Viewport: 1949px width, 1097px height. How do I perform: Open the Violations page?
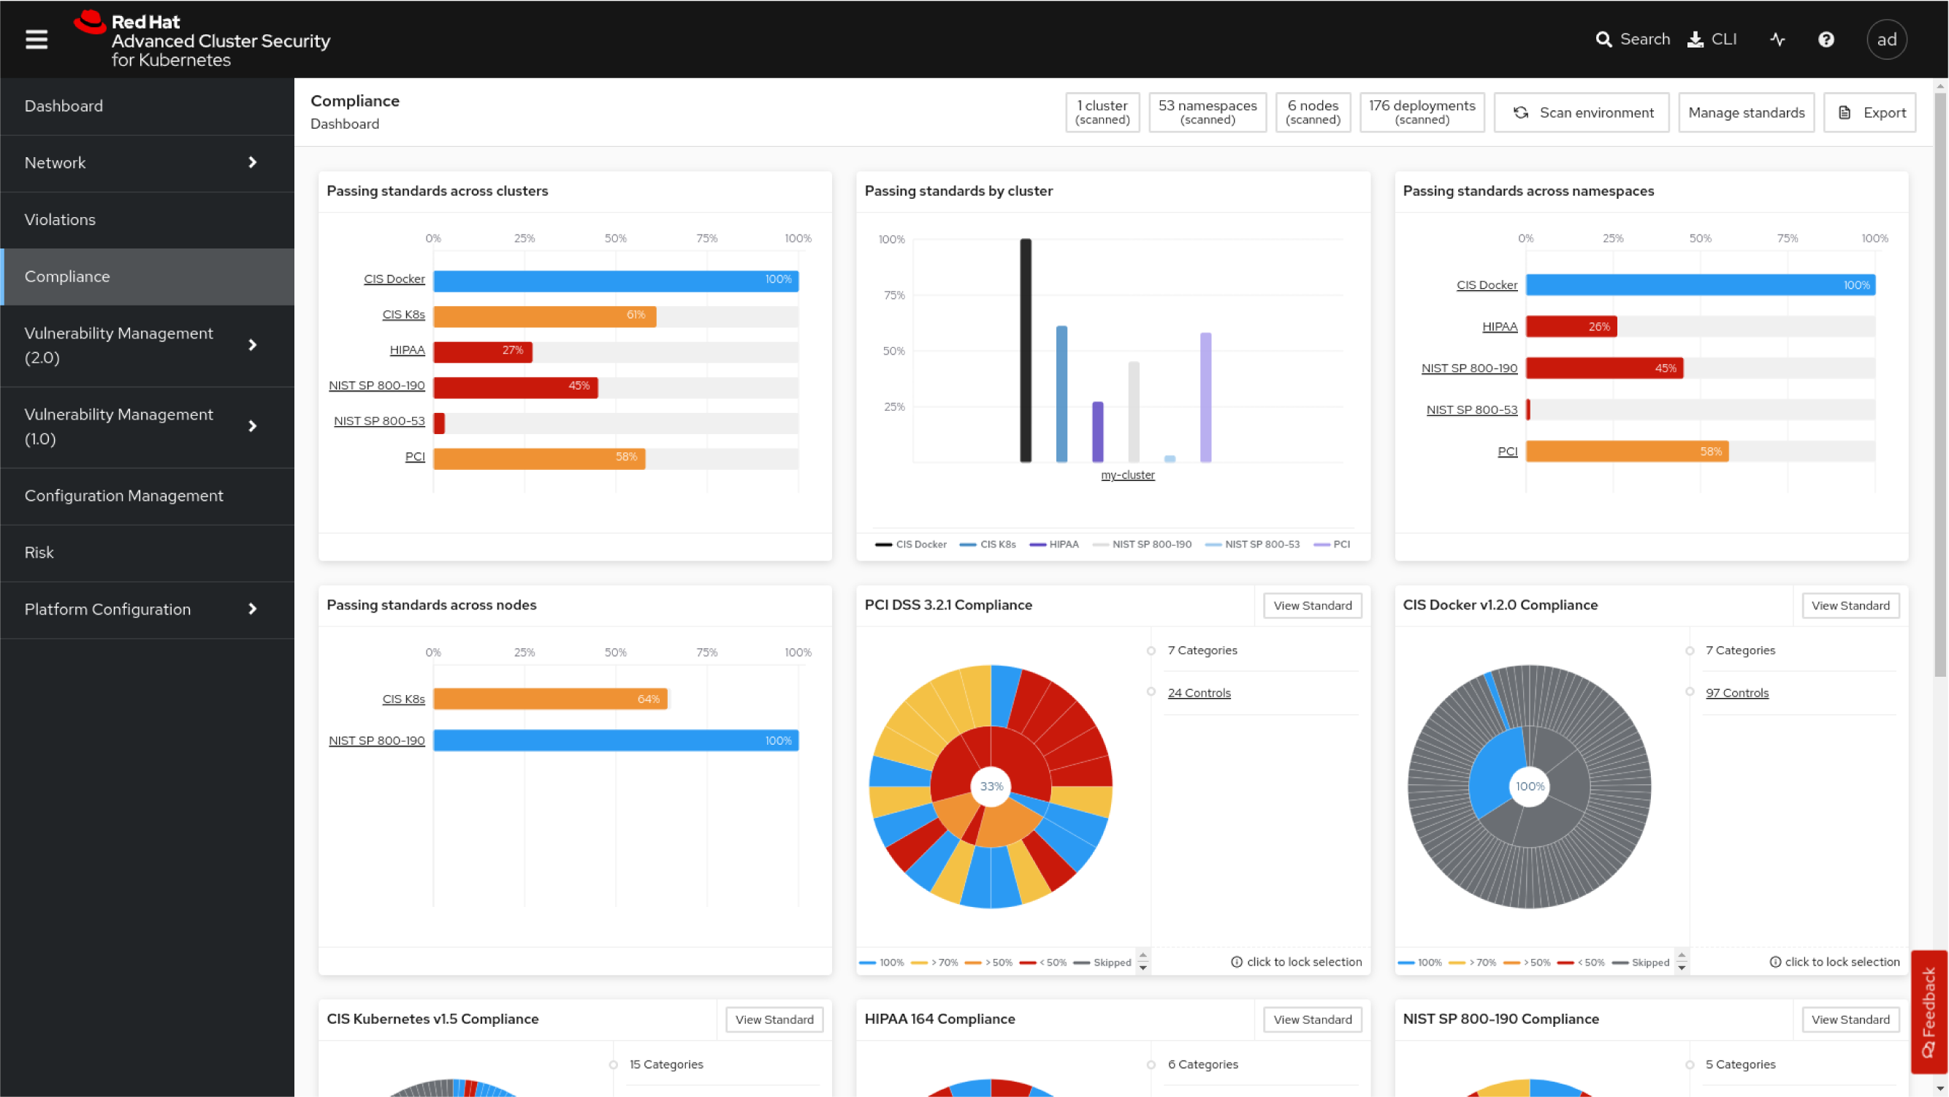pyautogui.click(x=61, y=219)
